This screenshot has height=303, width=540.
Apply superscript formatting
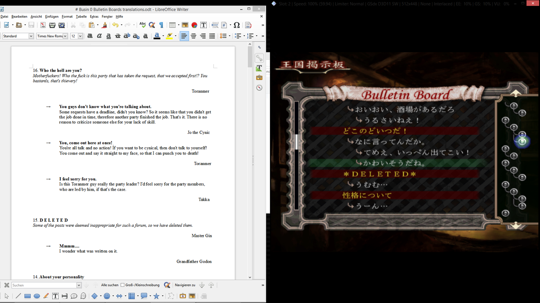(x=127, y=36)
